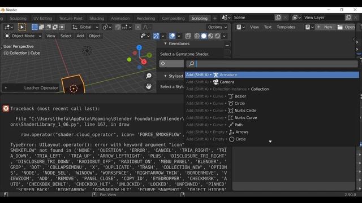Toggle proportional editing icon
Image resolution: width=362 pixels, height=203 pixels.
pyautogui.click(x=138, y=27)
